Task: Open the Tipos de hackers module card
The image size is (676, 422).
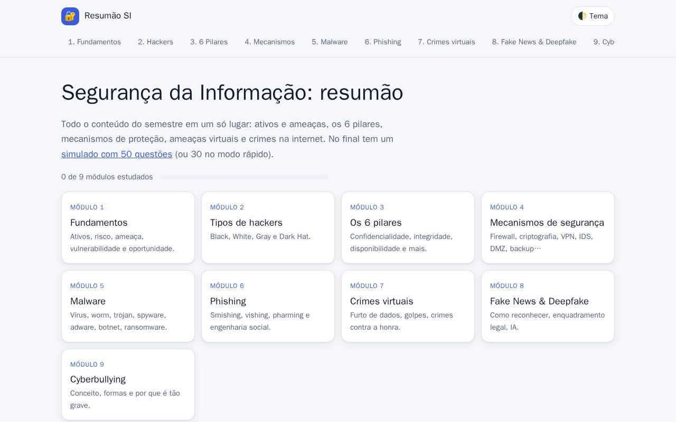Action: [268, 227]
